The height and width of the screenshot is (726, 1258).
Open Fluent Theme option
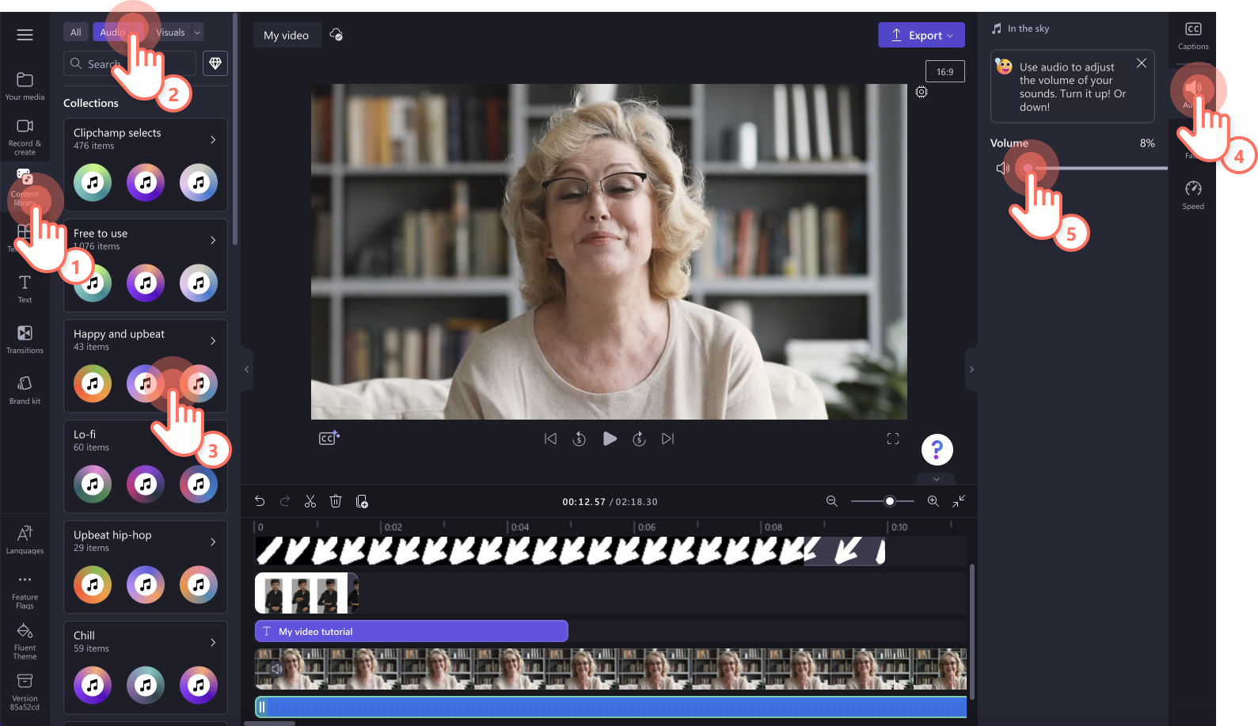tap(25, 641)
